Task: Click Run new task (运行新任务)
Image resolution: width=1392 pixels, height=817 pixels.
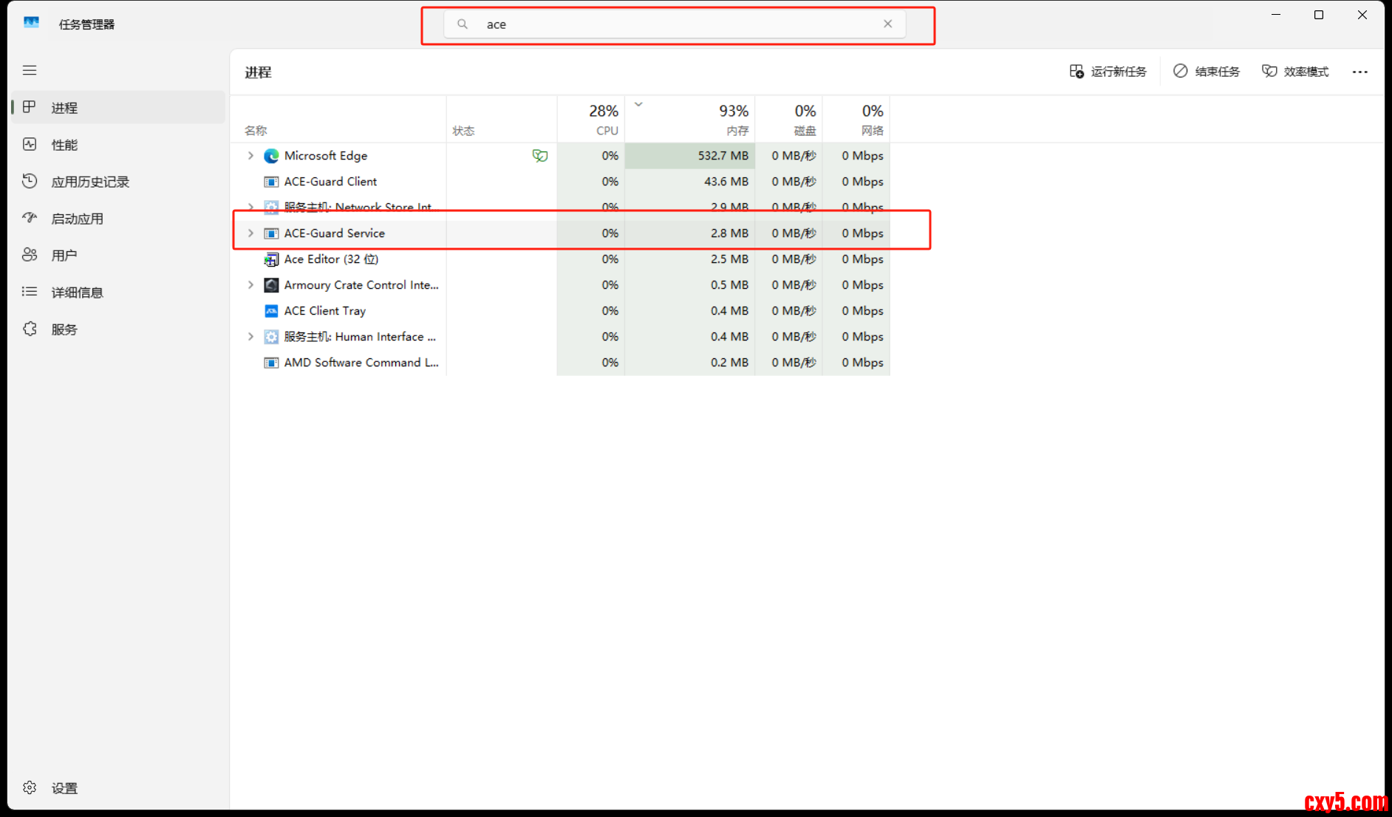Action: [x=1108, y=72]
